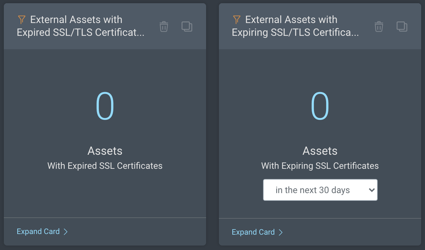Click the dropdown caret on the days selector

pos(371,190)
